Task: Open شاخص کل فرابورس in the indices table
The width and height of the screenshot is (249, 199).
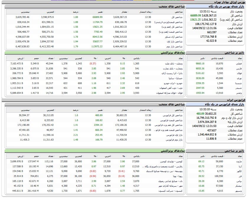Action: pos(173,115)
